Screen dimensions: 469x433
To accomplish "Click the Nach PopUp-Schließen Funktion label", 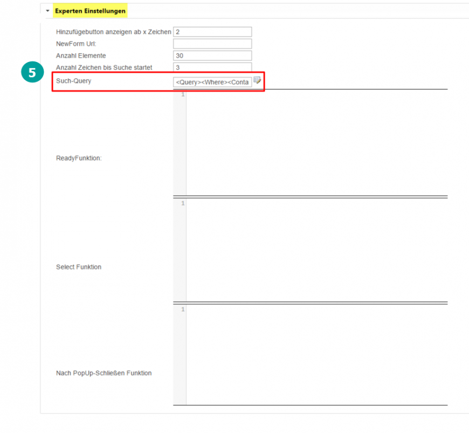I will click(x=104, y=373).
